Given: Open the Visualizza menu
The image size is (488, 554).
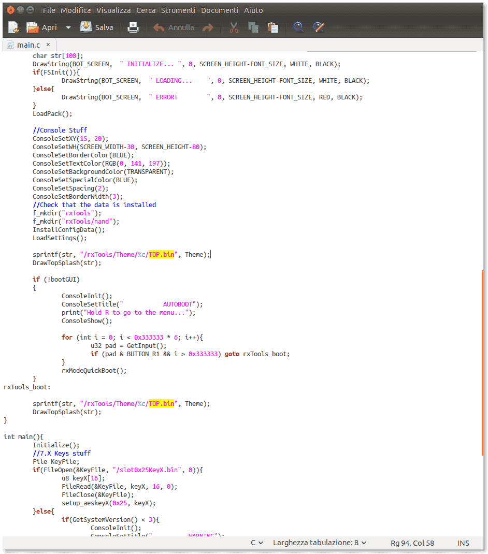Looking at the screenshot, I should pyautogui.click(x=113, y=10).
